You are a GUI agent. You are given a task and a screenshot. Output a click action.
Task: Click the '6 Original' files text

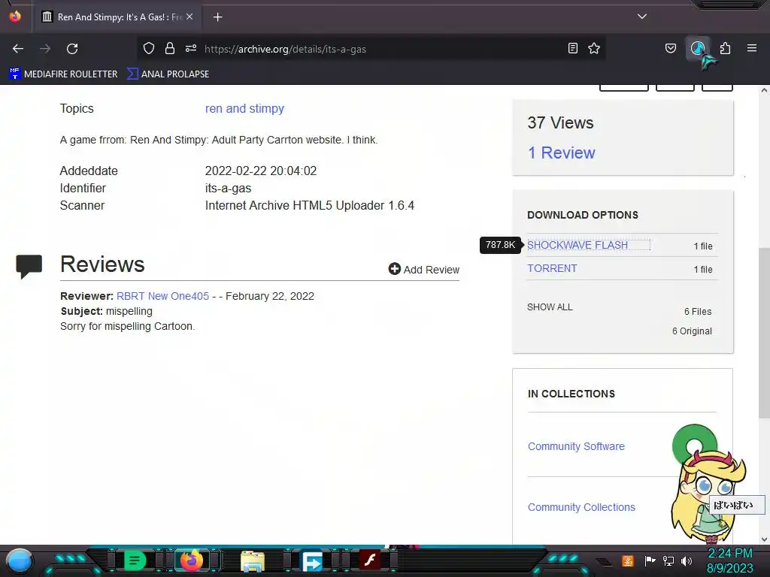click(692, 331)
